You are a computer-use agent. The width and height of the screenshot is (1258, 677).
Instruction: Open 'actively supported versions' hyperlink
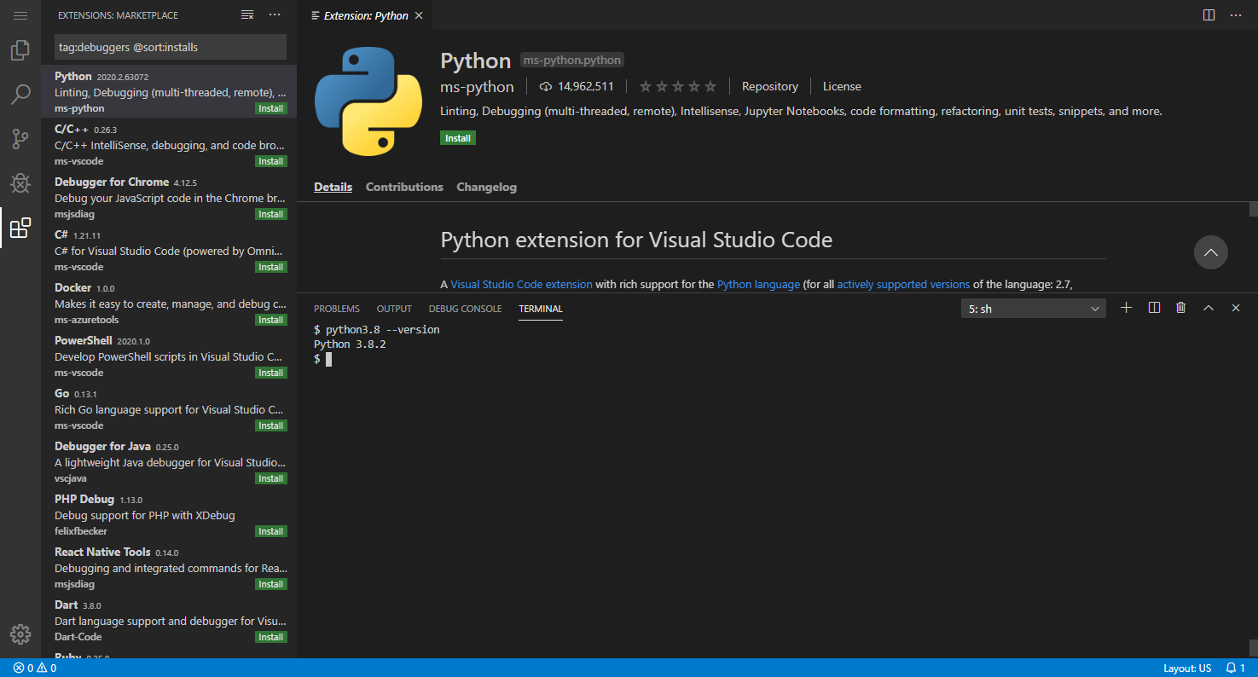(x=903, y=285)
